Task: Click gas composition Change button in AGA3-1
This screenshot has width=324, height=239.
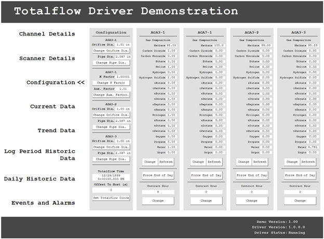Action: point(150,162)
